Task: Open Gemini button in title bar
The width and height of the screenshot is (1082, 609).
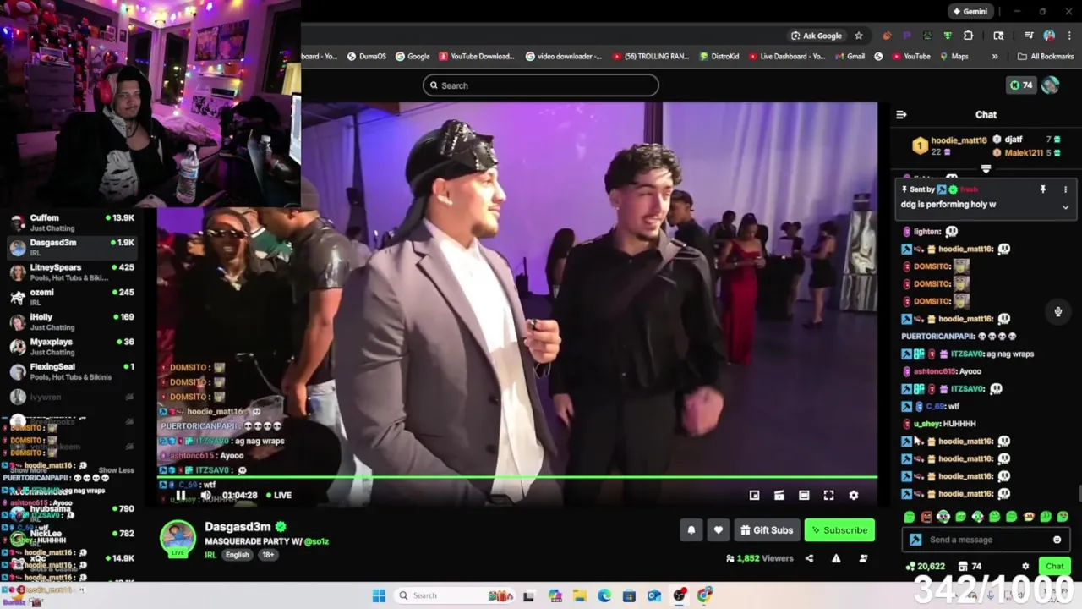Action: 970,12
